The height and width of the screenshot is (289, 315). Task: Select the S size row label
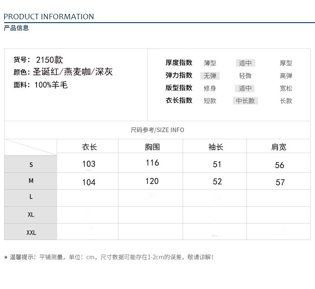click(31, 165)
